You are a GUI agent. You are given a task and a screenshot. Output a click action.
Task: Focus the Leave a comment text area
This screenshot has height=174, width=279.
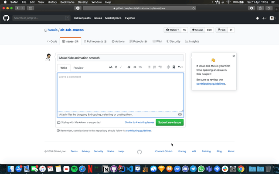click(120, 92)
